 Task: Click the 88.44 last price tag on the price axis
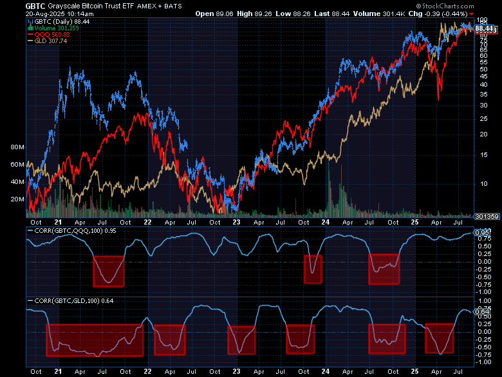[484, 29]
